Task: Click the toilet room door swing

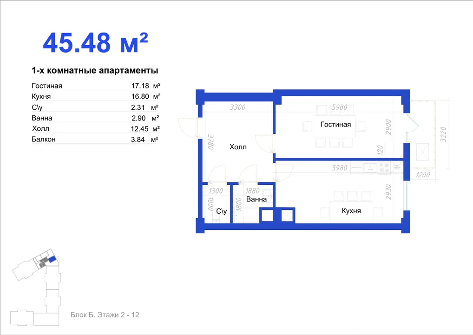Action: [217, 174]
